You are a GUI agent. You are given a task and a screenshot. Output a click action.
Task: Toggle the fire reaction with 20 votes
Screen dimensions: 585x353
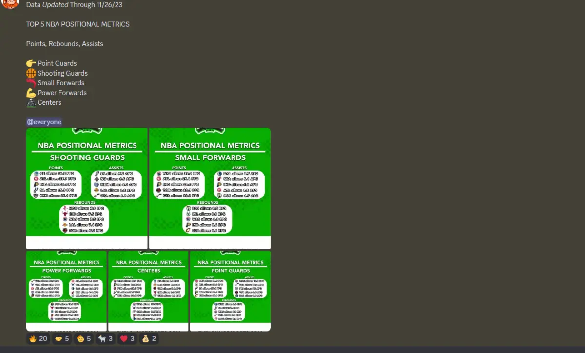pos(38,338)
